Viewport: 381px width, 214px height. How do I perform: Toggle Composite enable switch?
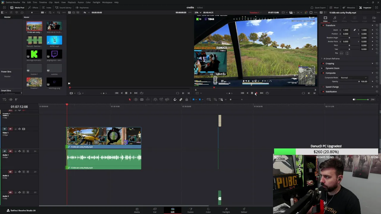coord(323,73)
